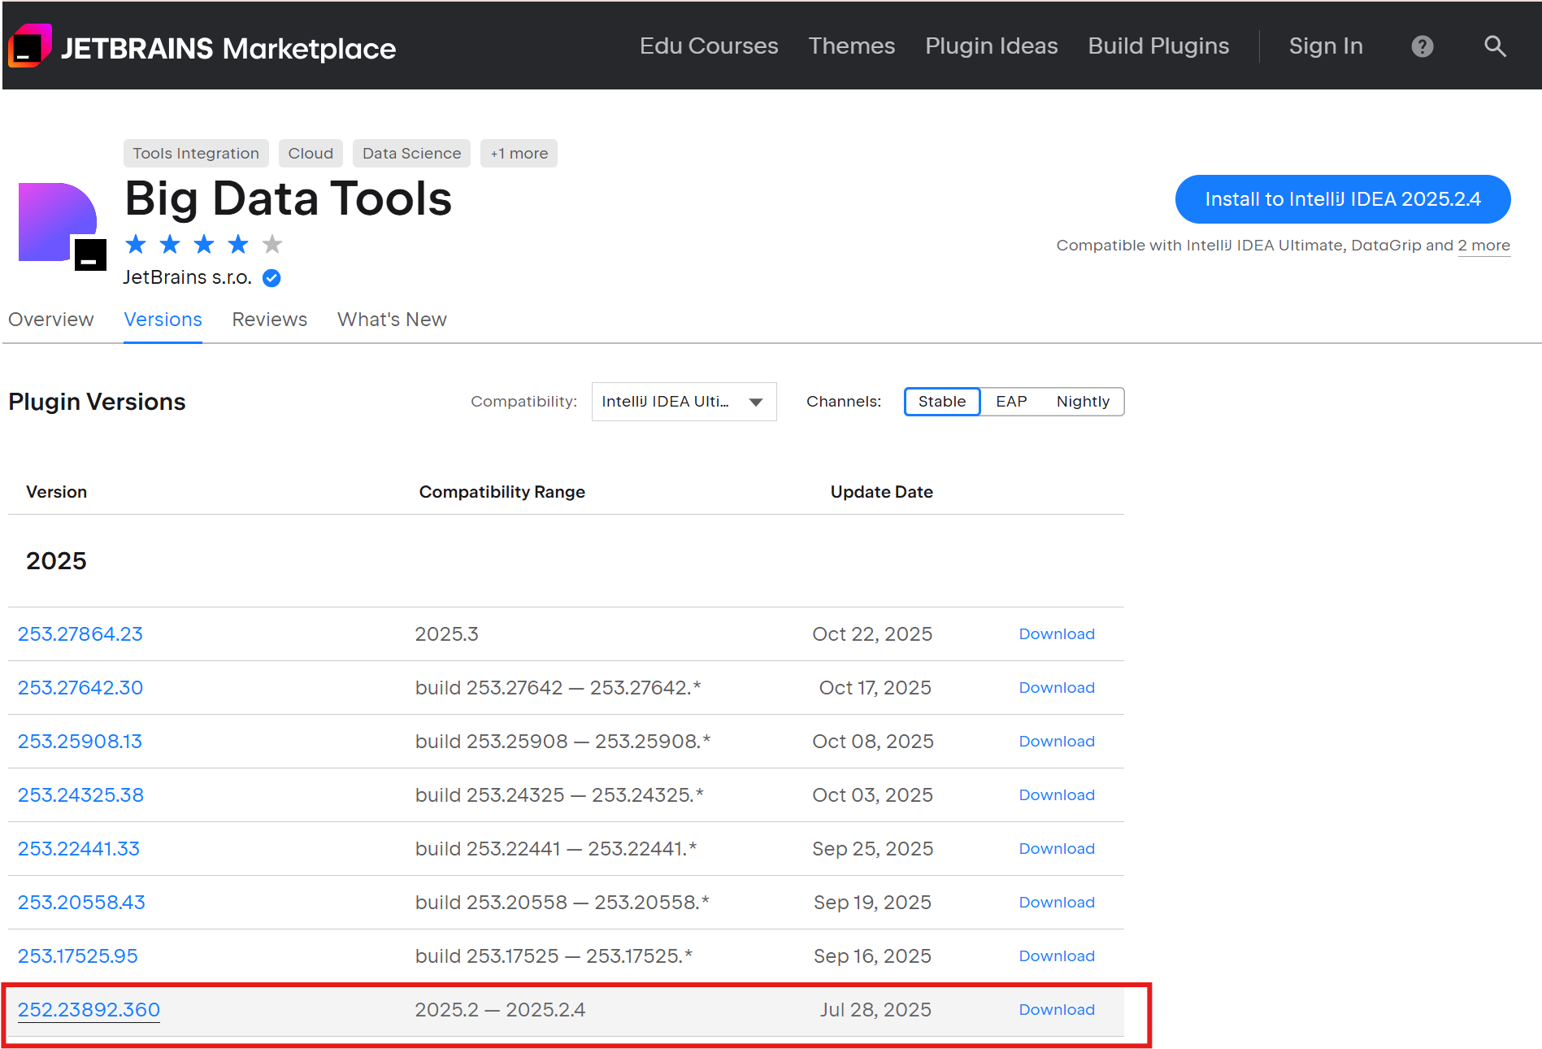Image resolution: width=1542 pixels, height=1049 pixels.
Task: Download version 253.20558.43
Action: point(1057,903)
